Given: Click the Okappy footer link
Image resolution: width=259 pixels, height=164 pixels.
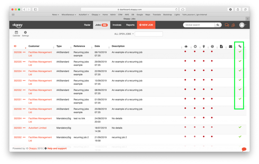Looking at the screenshot, I should pos(33,149).
